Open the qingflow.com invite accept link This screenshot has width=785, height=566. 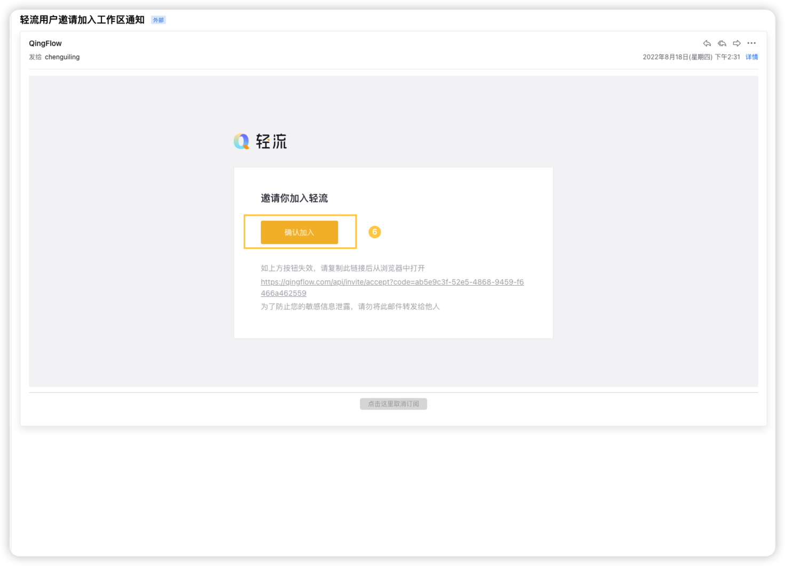tap(392, 287)
